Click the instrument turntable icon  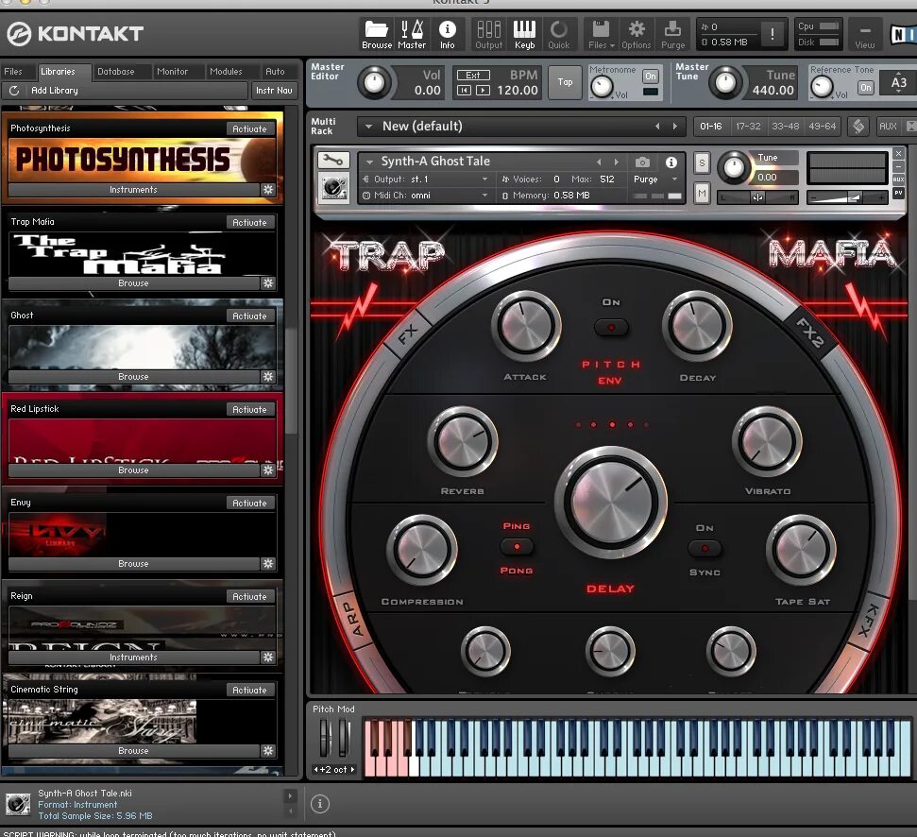click(333, 188)
